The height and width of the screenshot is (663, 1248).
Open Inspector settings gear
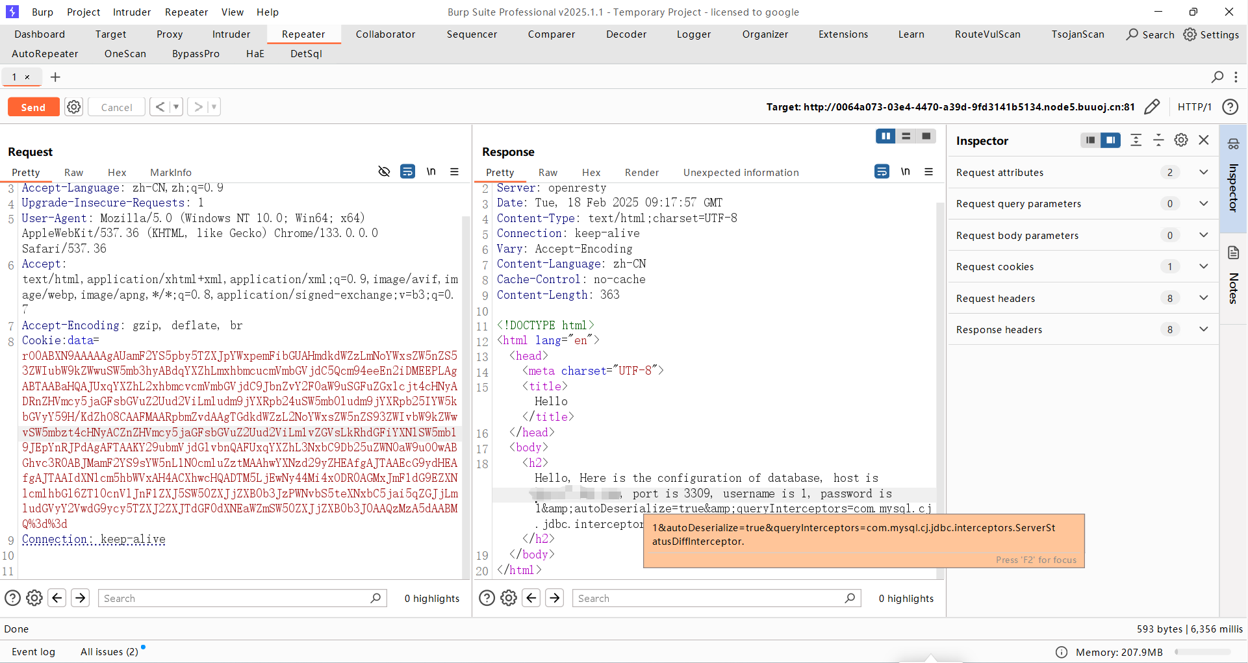pos(1181,140)
